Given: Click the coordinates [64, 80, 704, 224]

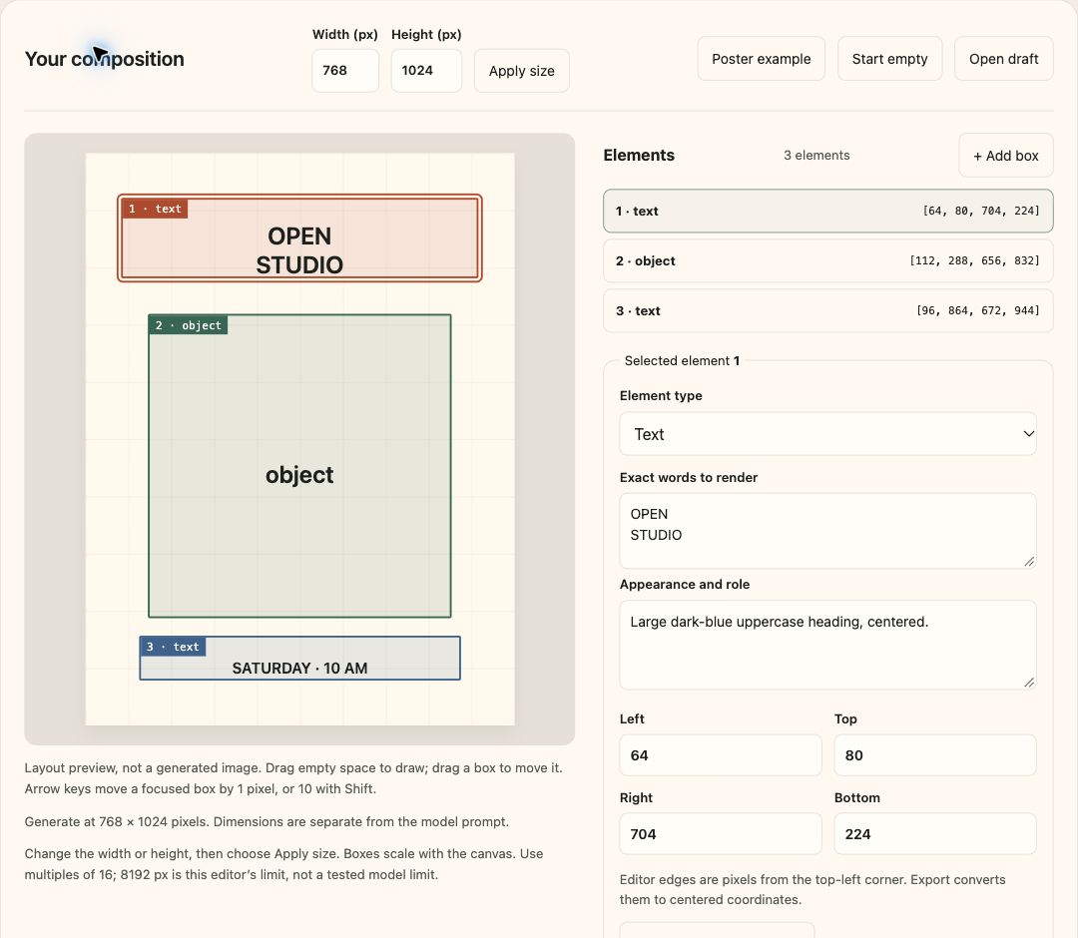Looking at the screenshot, I should click(x=981, y=211).
